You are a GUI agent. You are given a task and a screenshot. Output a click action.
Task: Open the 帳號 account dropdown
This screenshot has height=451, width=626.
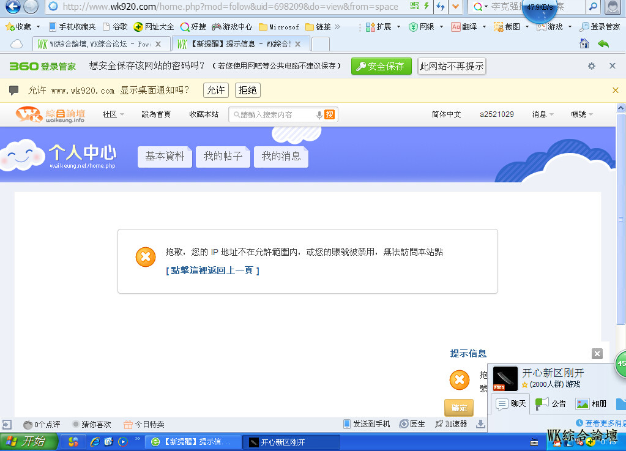click(582, 114)
